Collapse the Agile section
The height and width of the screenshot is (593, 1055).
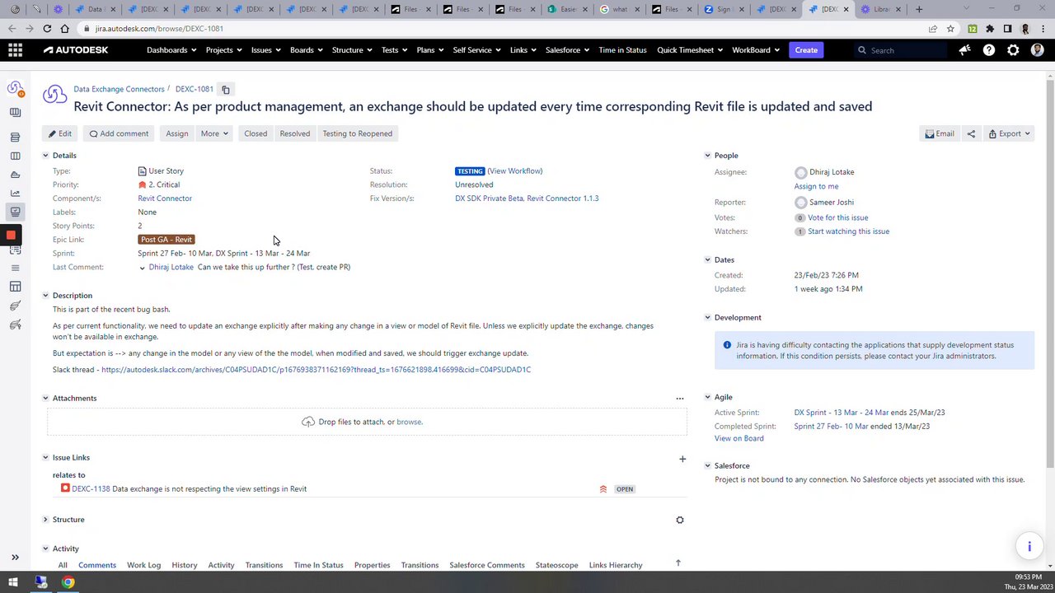[707, 397]
